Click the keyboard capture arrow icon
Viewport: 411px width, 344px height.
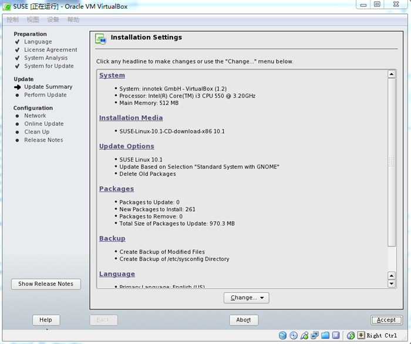pos(361,335)
